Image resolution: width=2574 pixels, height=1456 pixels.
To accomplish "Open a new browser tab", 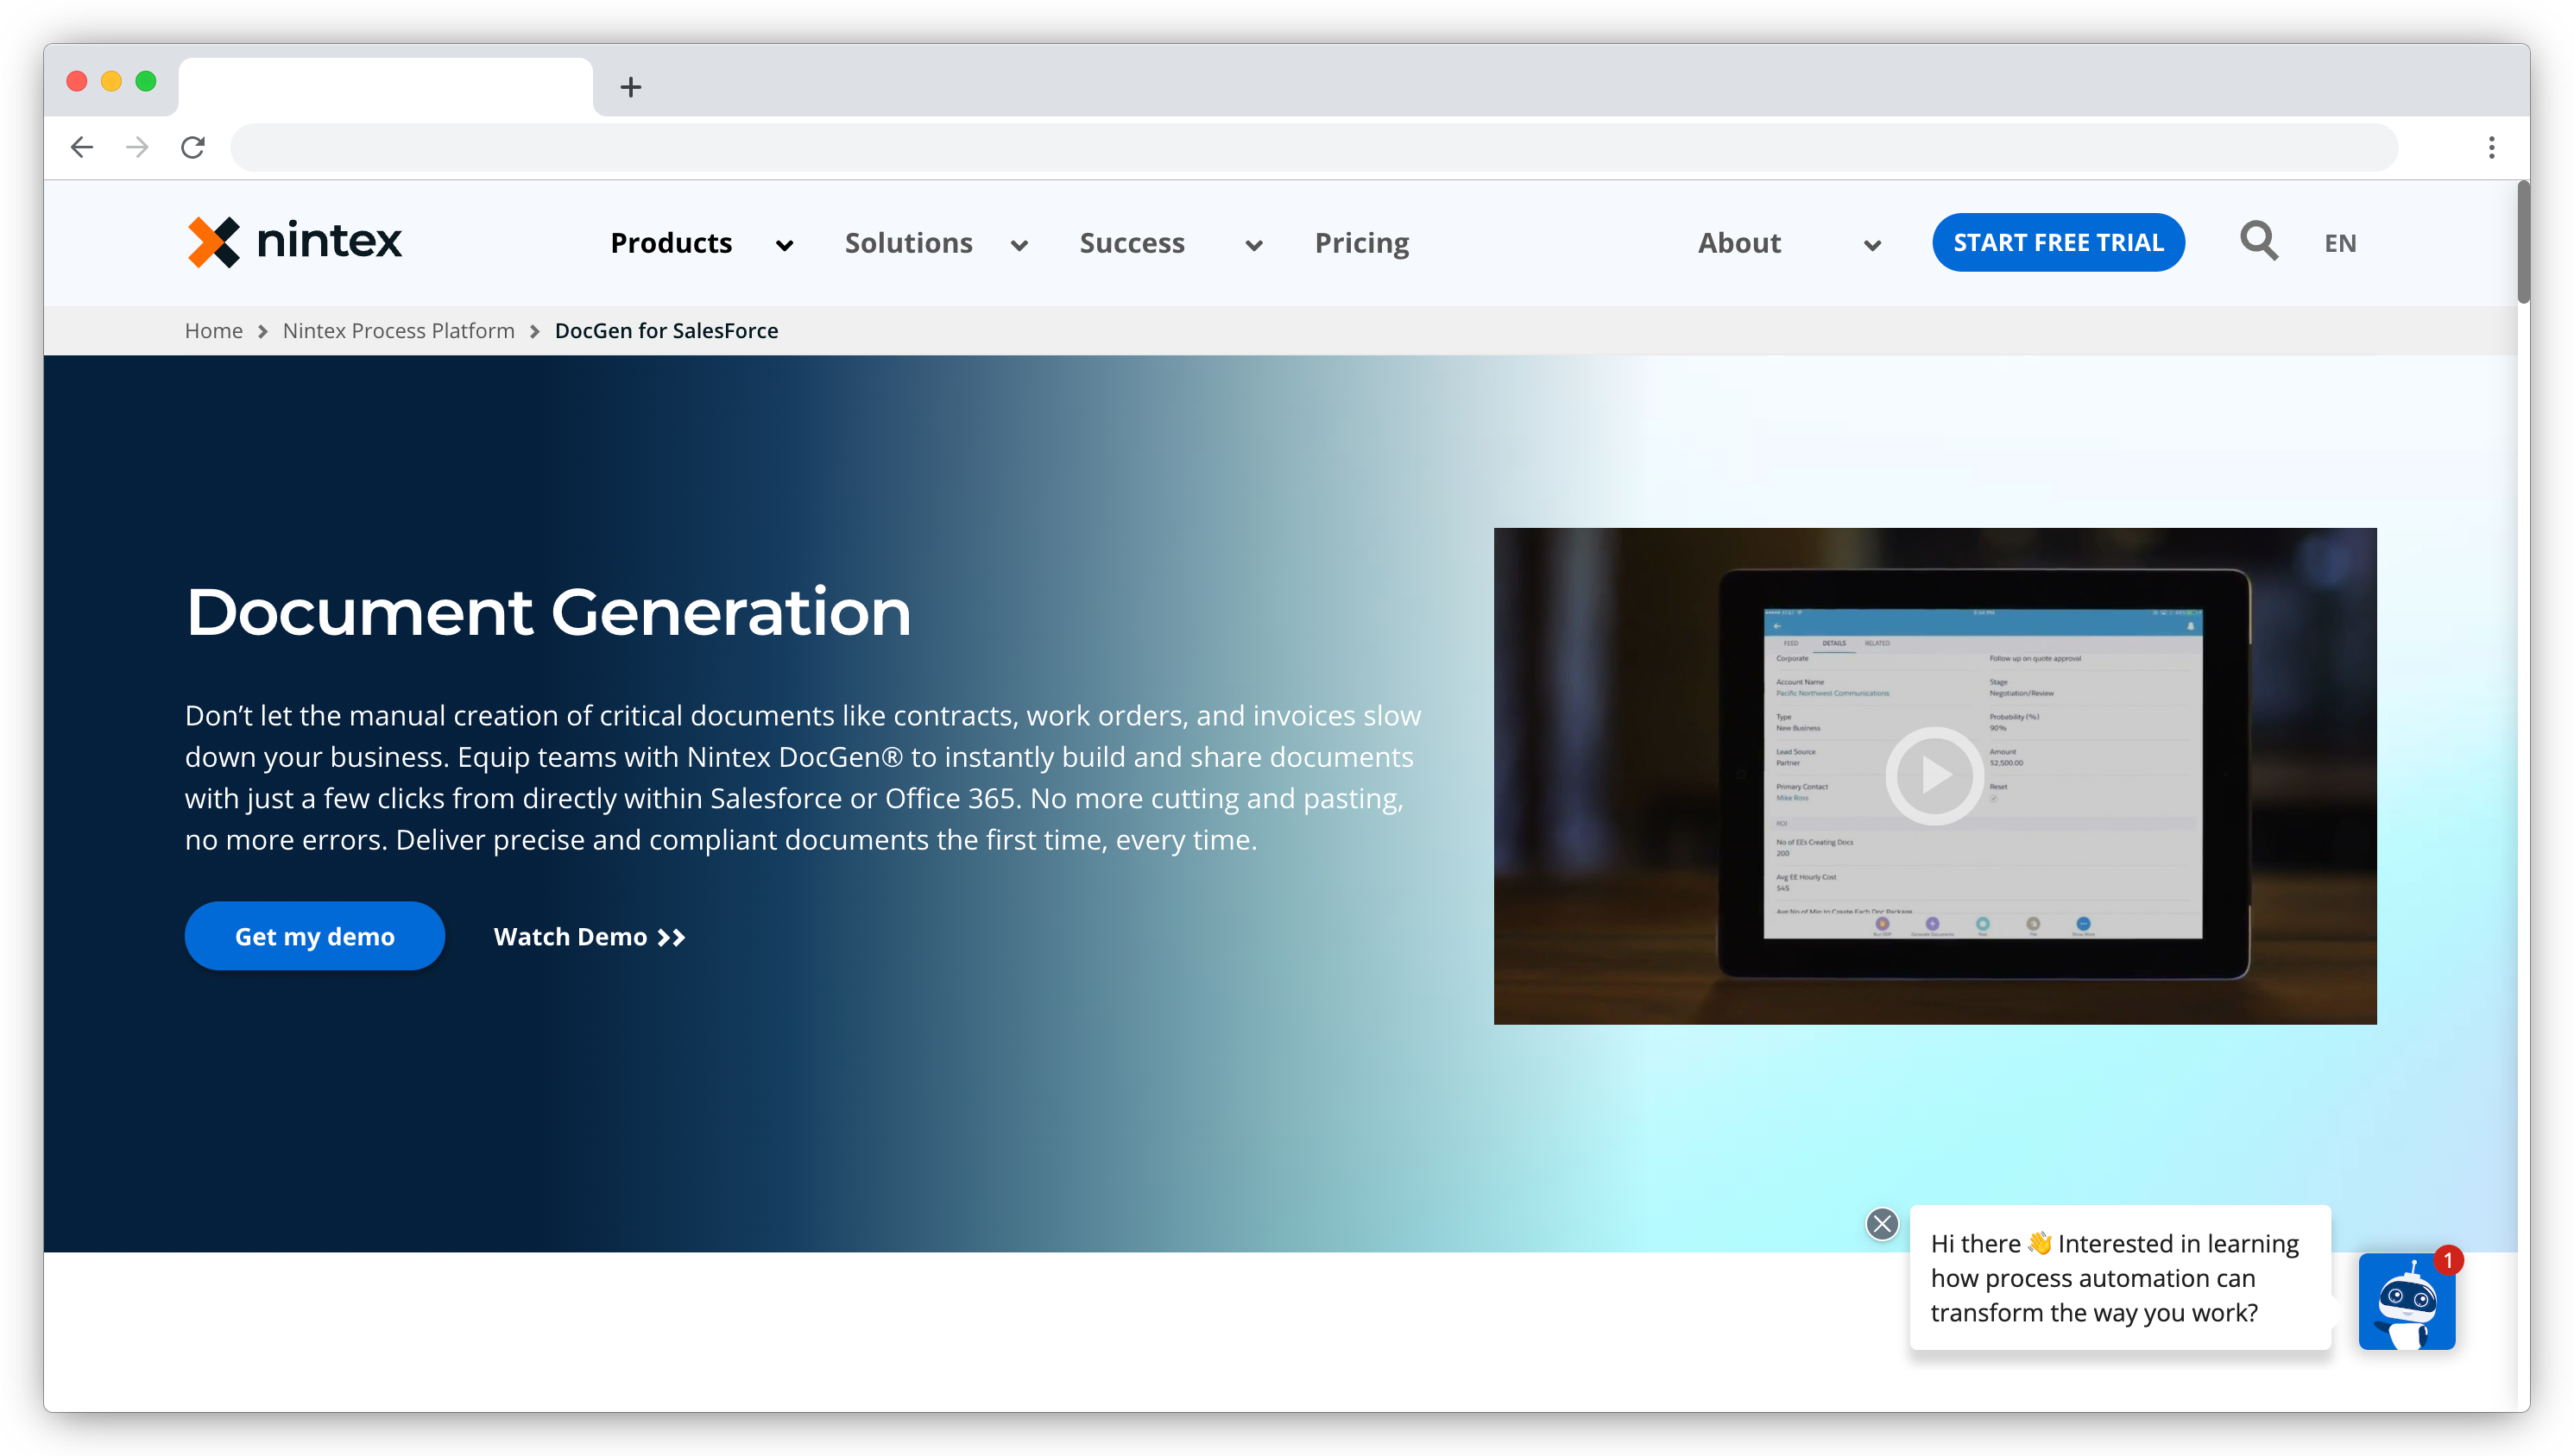I will tap(630, 87).
